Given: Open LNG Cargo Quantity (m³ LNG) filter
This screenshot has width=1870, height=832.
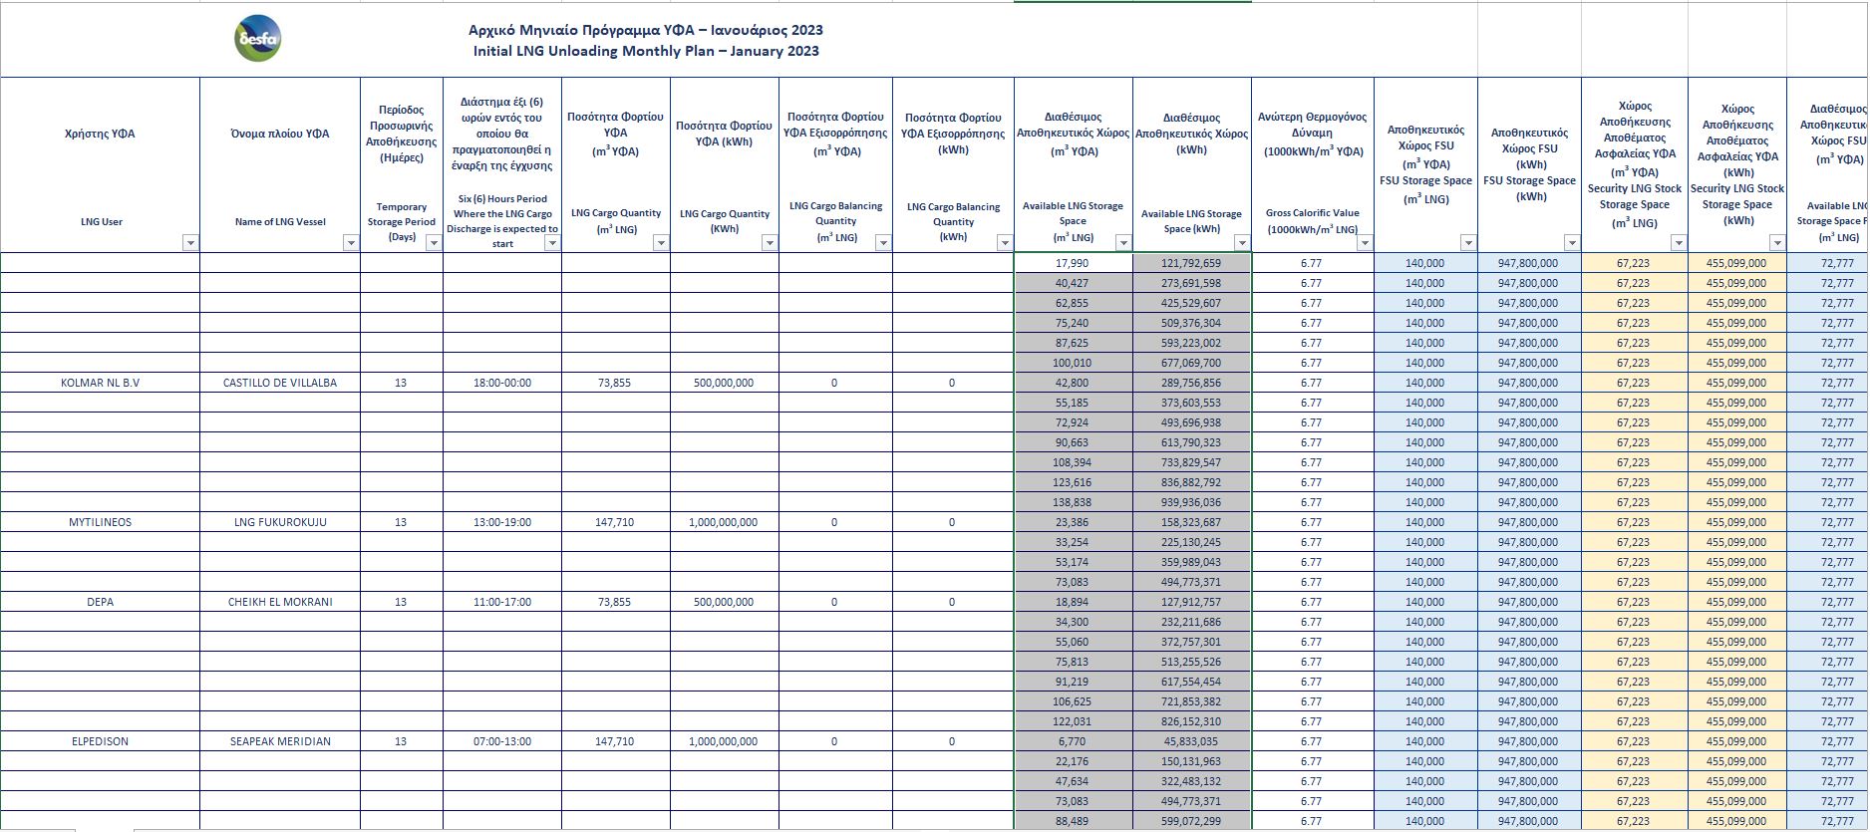Looking at the screenshot, I should tap(660, 243).
